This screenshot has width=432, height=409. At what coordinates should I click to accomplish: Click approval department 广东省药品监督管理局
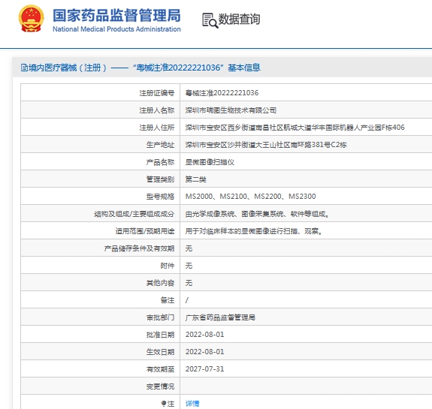point(220,317)
